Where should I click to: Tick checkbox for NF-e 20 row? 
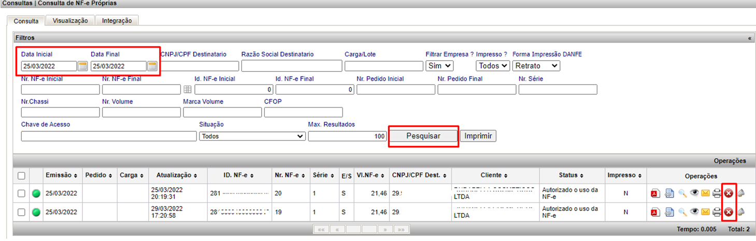(21, 193)
